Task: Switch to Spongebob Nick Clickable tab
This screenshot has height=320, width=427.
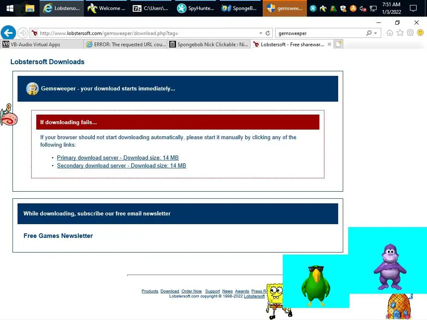Action: pos(209,44)
